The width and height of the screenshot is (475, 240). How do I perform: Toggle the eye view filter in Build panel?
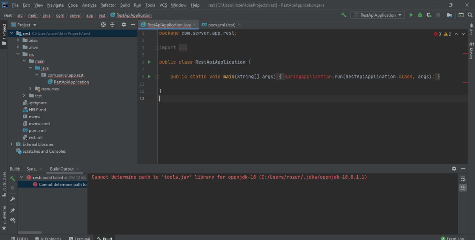pos(12,220)
